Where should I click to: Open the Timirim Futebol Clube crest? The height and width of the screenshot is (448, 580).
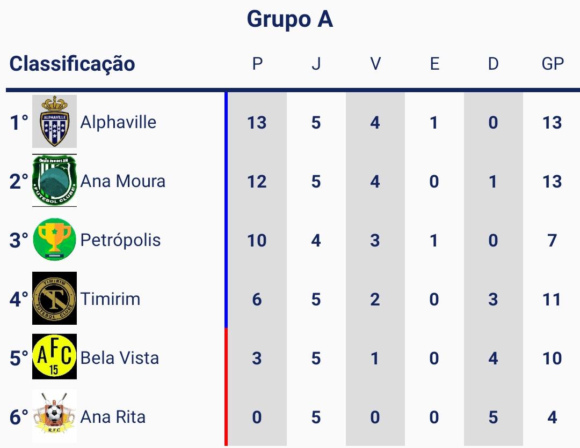tap(54, 298)
